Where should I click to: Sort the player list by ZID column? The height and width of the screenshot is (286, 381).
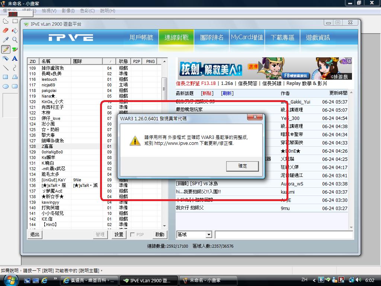33,61
